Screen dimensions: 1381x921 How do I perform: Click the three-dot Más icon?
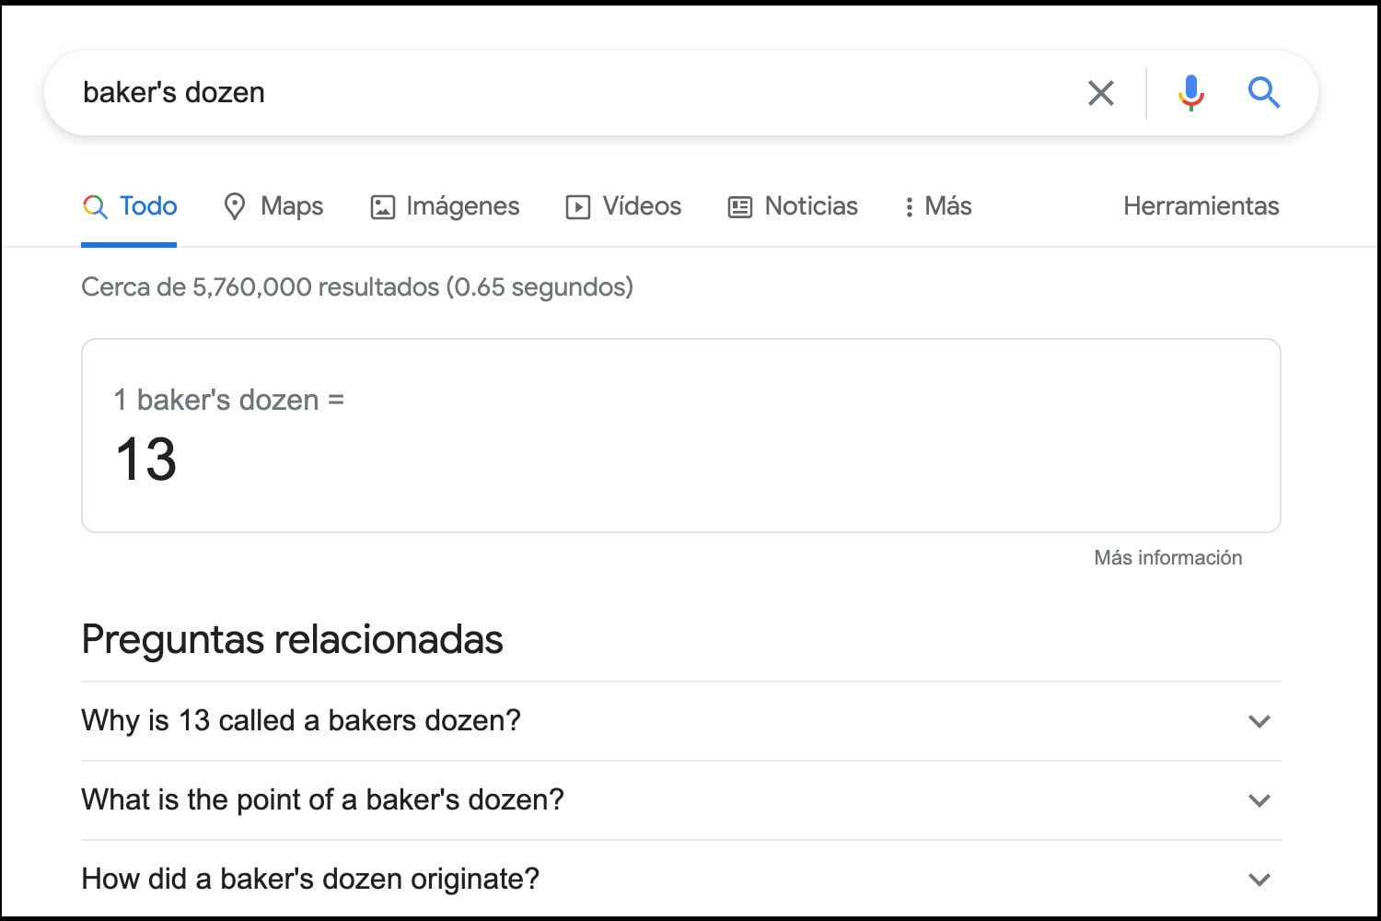909,206
